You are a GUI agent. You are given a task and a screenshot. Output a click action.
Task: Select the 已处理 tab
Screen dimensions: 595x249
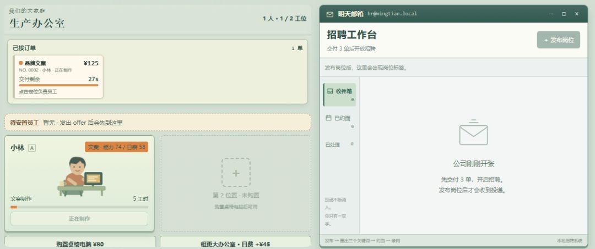point(339,144)
